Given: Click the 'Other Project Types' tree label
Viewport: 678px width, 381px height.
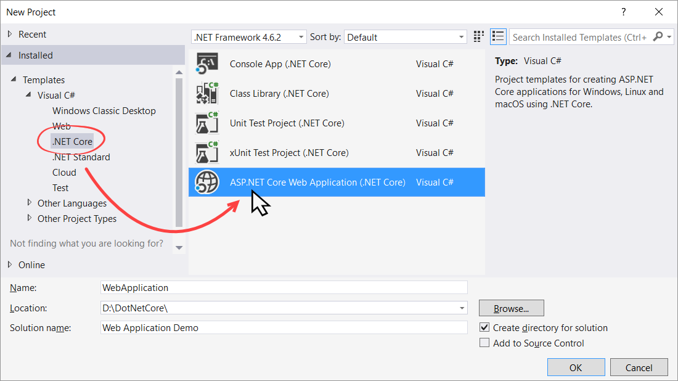Looking at the screenshot, I should point(77,219).
